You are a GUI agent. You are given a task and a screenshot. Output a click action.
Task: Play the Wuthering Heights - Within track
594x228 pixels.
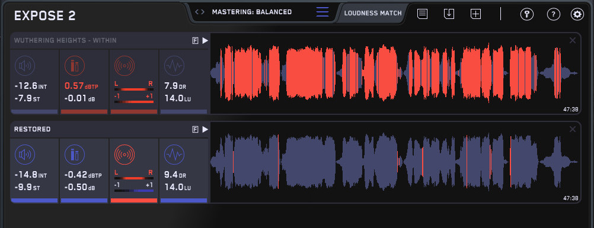(205, 40)
